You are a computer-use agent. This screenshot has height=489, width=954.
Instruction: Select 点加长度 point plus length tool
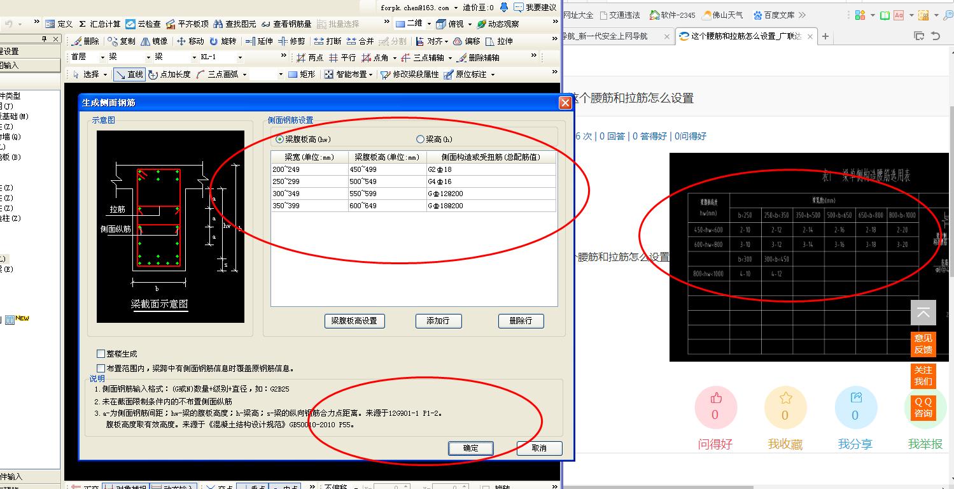pyautogui.click(x=169, y=74)
